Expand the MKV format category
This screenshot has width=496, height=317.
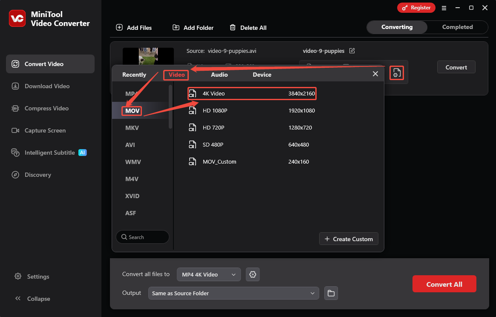[133, 127]
